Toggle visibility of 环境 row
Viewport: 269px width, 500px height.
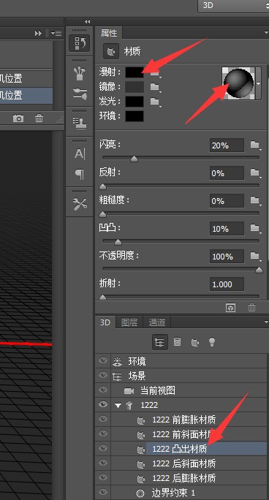coord(103,360)
